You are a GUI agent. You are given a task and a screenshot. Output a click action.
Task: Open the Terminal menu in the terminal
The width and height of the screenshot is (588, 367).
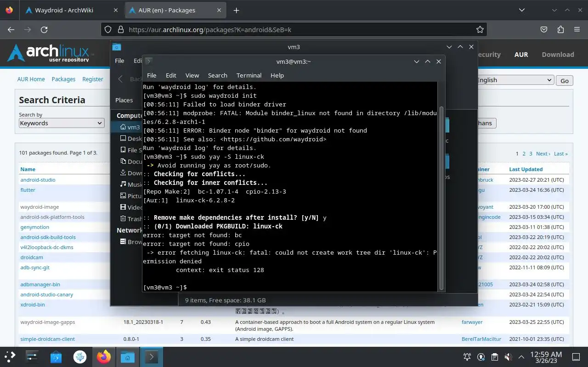249,75
